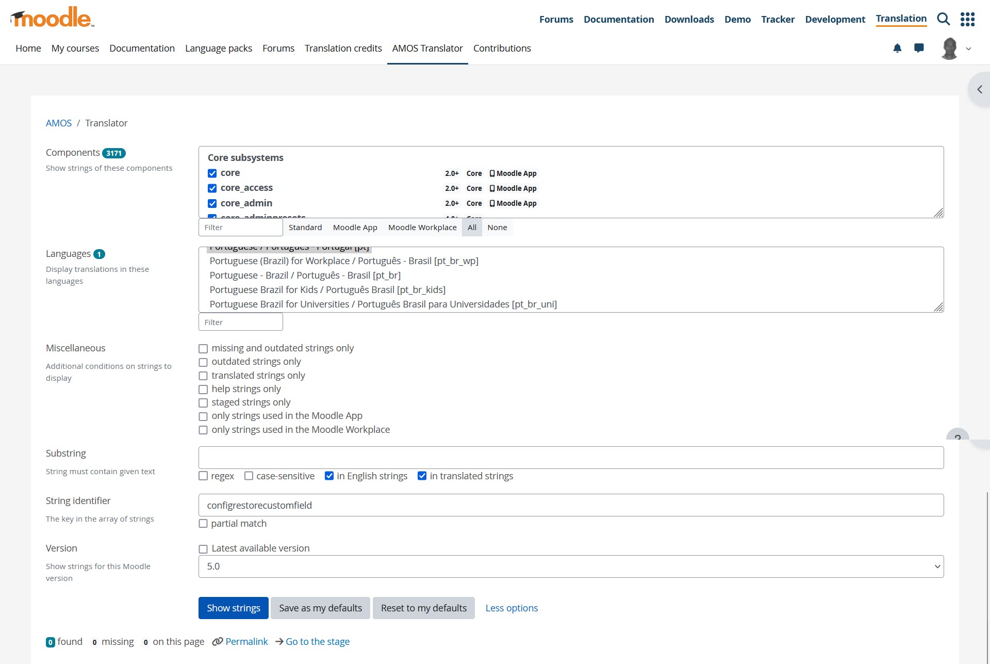Go to My courses
Screen dimensions: 990x664
tap(75, 48)
